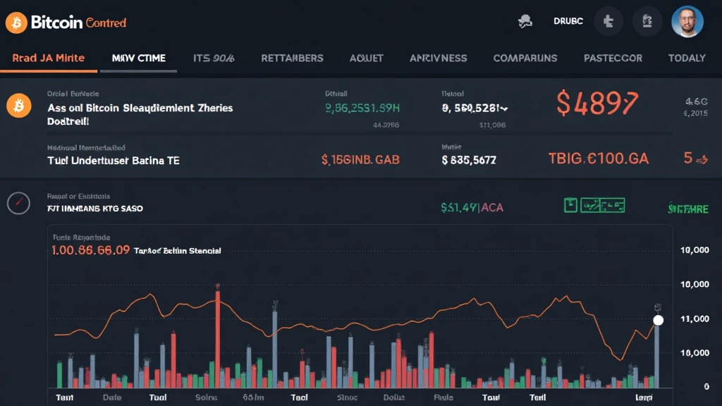Viewport: 722px width, 406px height.
Task: Switch to the Rrad JA Mirite tab
Action: (48, 58)
